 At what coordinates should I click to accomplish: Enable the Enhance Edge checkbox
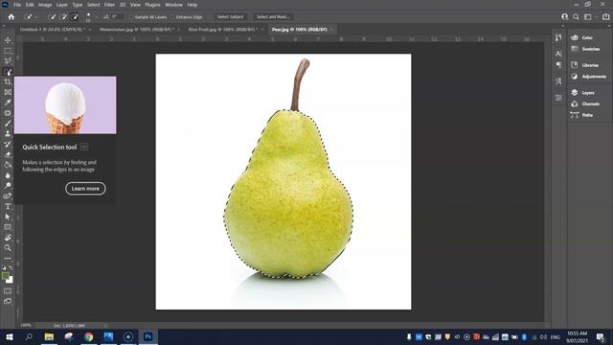coord(172,17)
